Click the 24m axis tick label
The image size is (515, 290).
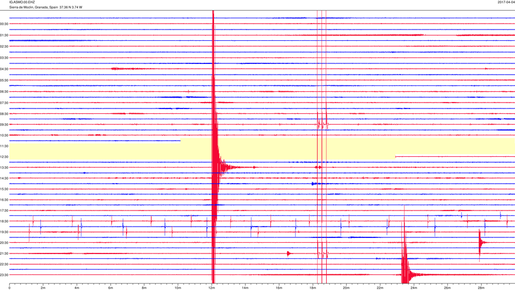[414, 288]
